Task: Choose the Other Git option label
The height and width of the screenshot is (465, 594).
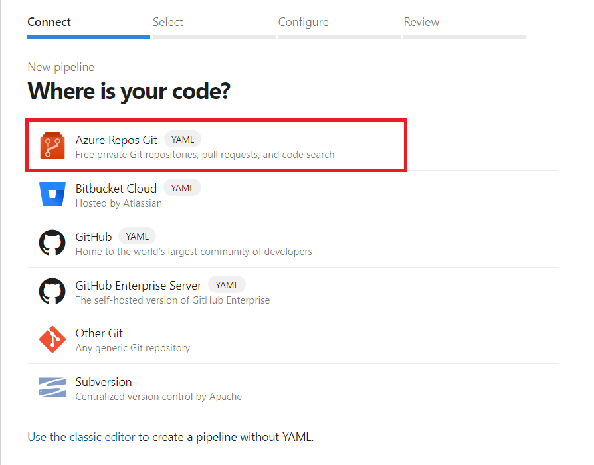Action: [99, 333]
